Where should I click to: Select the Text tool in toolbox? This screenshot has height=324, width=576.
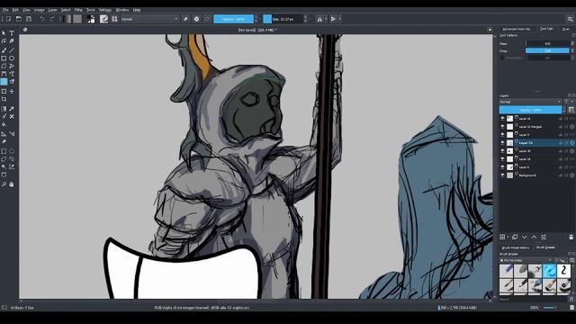pos(12,33)
